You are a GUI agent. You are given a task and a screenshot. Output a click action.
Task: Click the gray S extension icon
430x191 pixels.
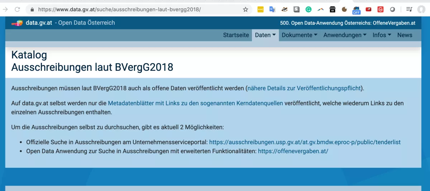click(x=296, y=10)
